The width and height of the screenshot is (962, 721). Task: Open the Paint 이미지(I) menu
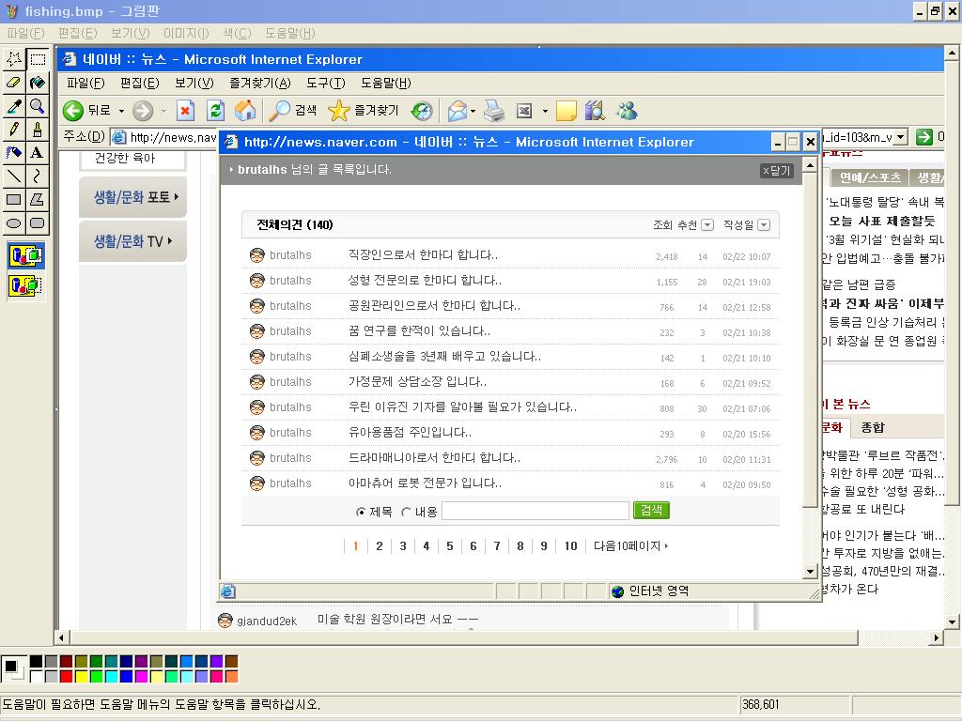coord(186,33)
